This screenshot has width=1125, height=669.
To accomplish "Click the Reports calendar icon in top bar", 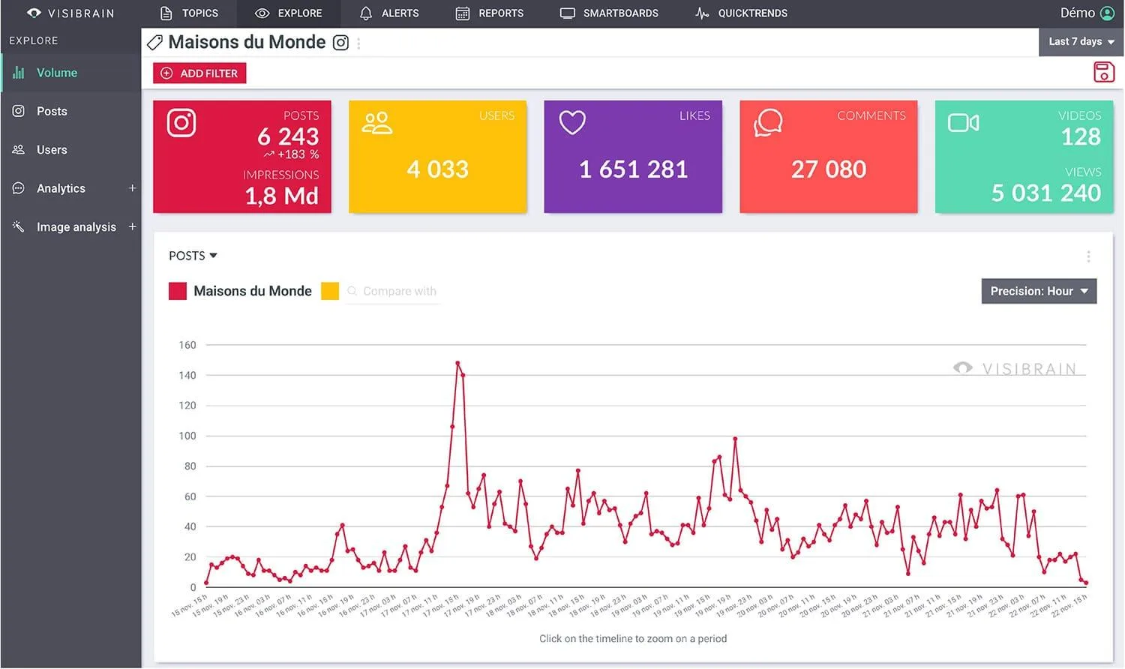I will [x=463, y=13].
